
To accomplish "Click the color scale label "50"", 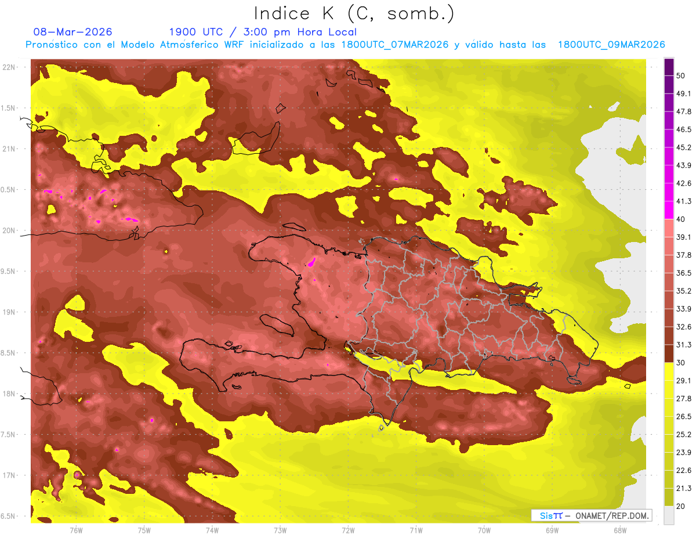I will pos(681,76).
